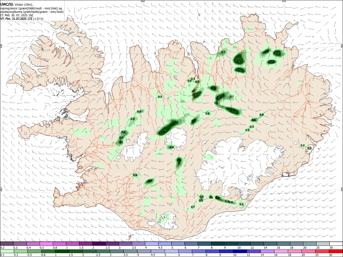Click the 'slydda/snjókoma (grátt/bleikt/grænt' description line
The image size is (343, 257).
coord(32,12)
